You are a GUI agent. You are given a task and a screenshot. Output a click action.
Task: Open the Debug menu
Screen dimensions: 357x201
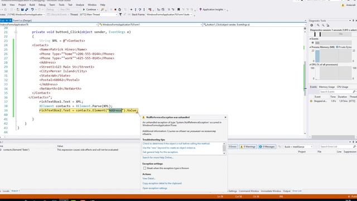42,5
